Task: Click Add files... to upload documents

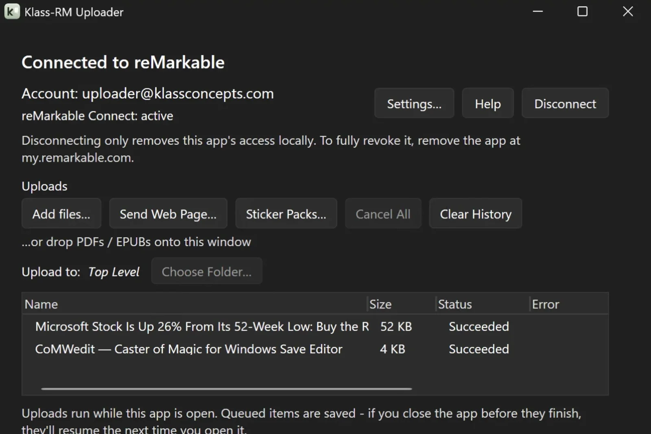Action: click(x=61, y=213)
